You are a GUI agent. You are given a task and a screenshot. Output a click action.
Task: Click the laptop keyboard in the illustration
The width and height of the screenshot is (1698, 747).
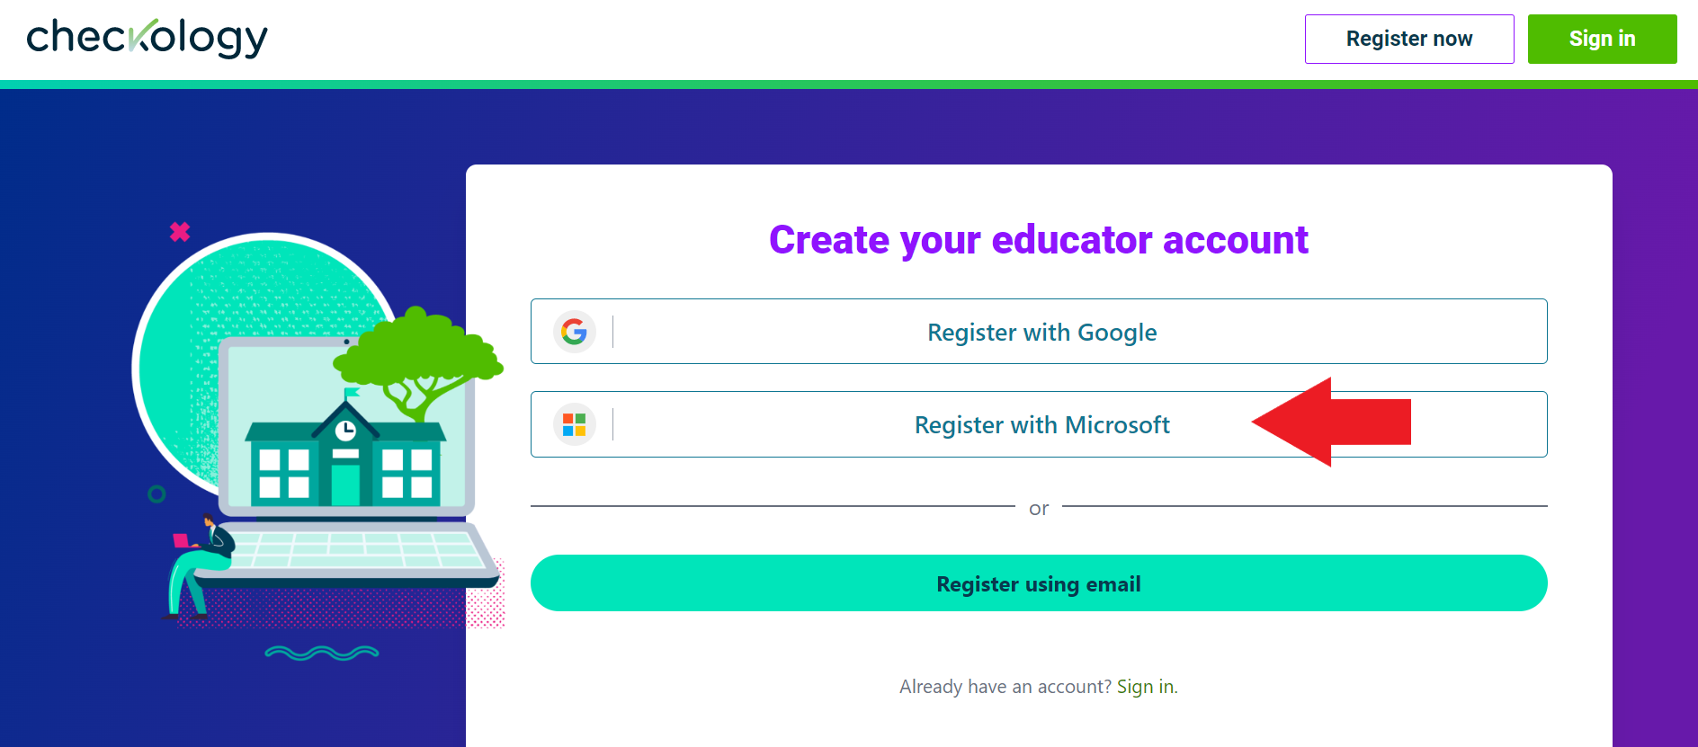click(360, 547)
